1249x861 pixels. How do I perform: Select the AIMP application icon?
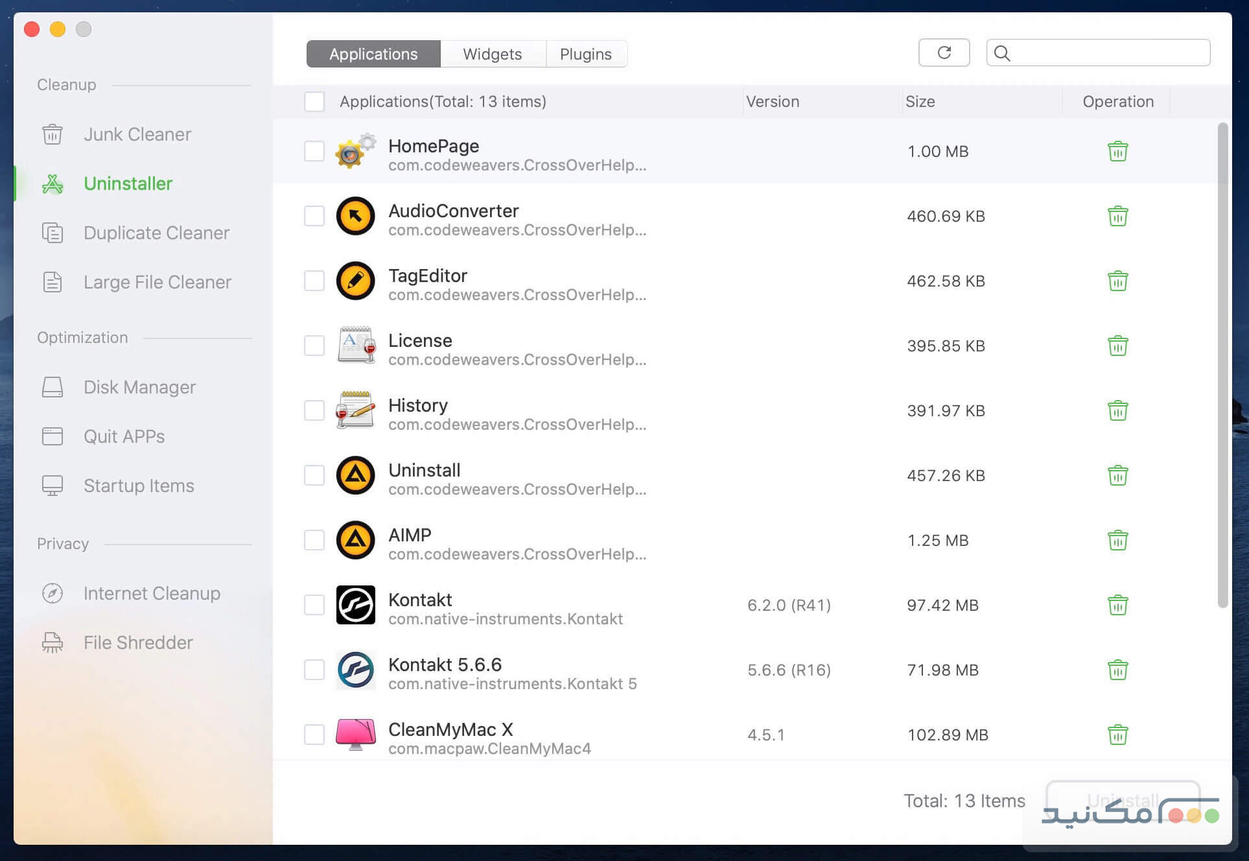pos(355,540)
